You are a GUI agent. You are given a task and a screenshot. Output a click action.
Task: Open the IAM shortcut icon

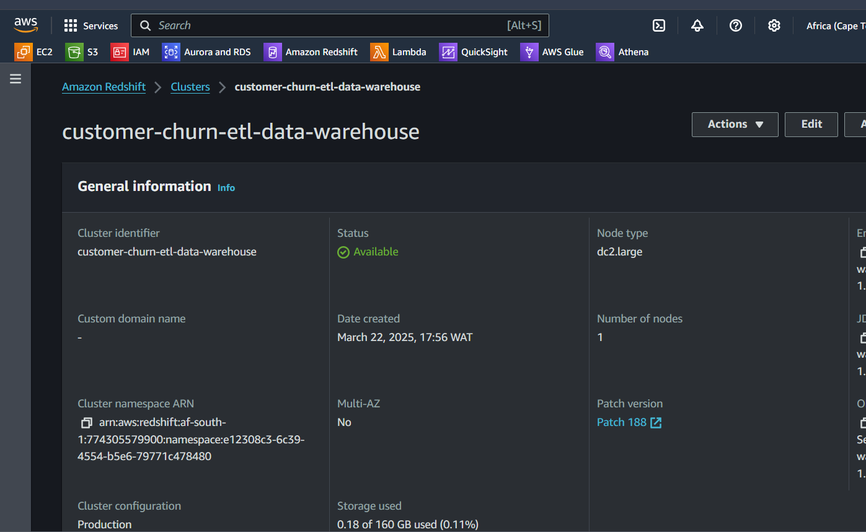119,52
